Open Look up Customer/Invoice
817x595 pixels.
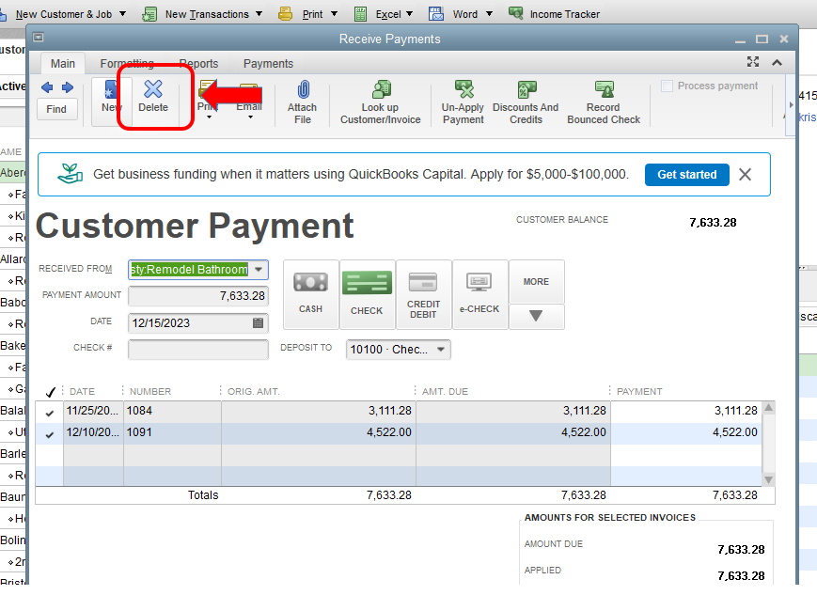click(381, 102)
